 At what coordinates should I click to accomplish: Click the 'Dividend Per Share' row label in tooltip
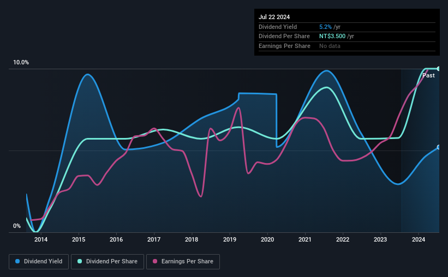[x=284, y=37]
